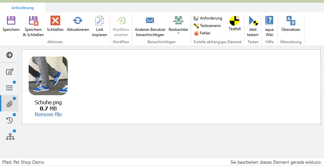Click Speichern & Schließen in ribbon
The width and height of the screenshot is (324, 166).
coord(33,21)
